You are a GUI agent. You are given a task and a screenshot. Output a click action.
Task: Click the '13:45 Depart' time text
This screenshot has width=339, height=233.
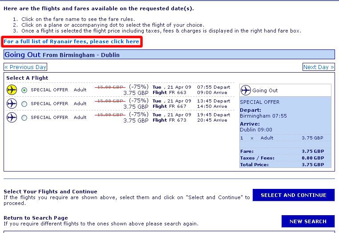tap(214, 101)
